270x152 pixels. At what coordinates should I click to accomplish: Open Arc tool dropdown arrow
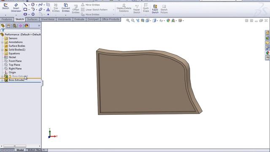click(36, 10)
